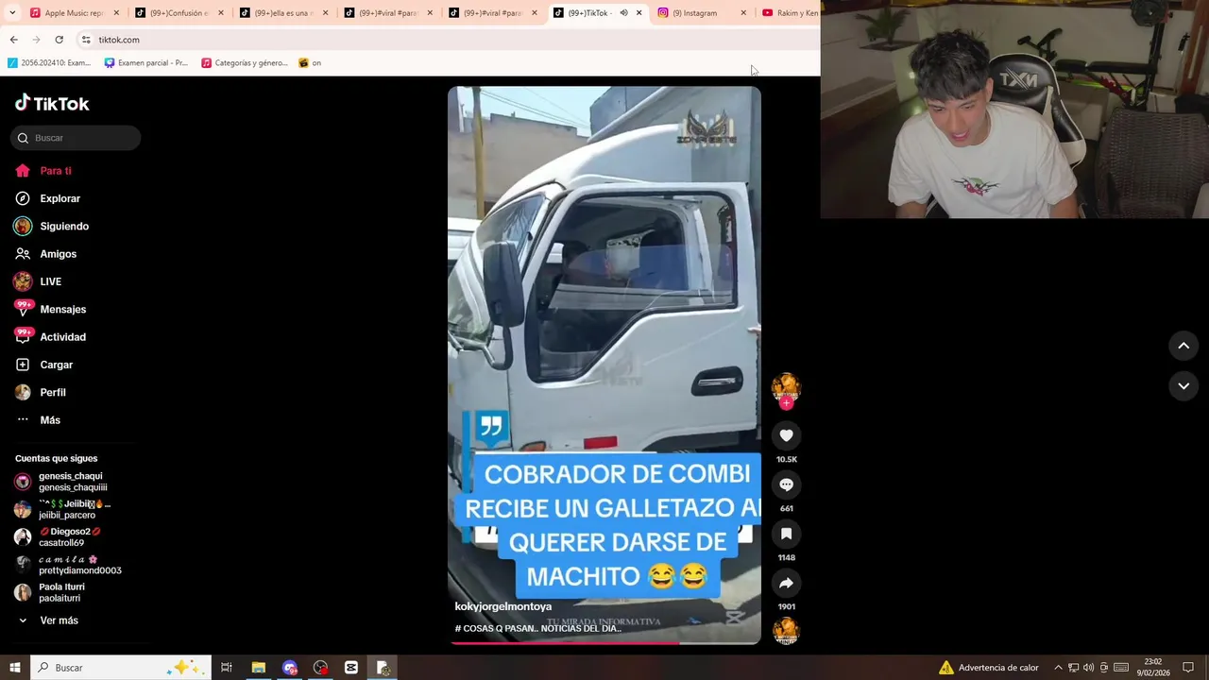Like the video with the heart icon

[786, 435]
